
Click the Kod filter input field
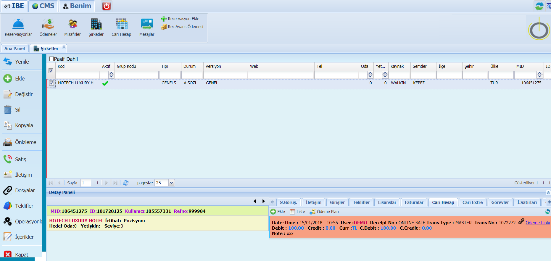click(78, 75)
